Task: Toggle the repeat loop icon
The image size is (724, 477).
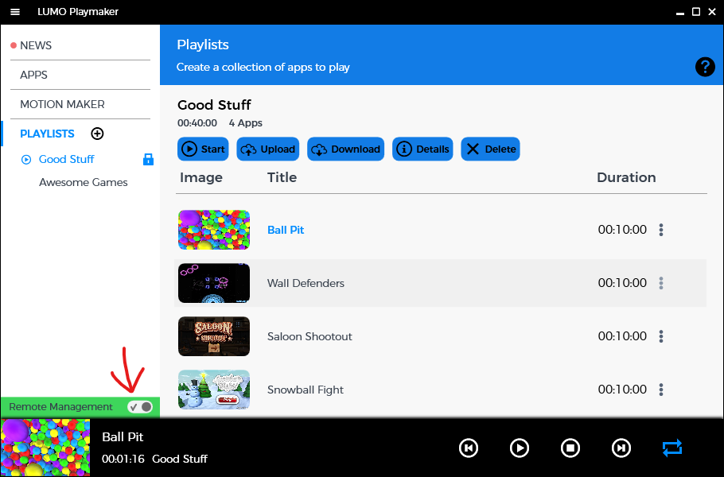Action: tap(672, 448)
